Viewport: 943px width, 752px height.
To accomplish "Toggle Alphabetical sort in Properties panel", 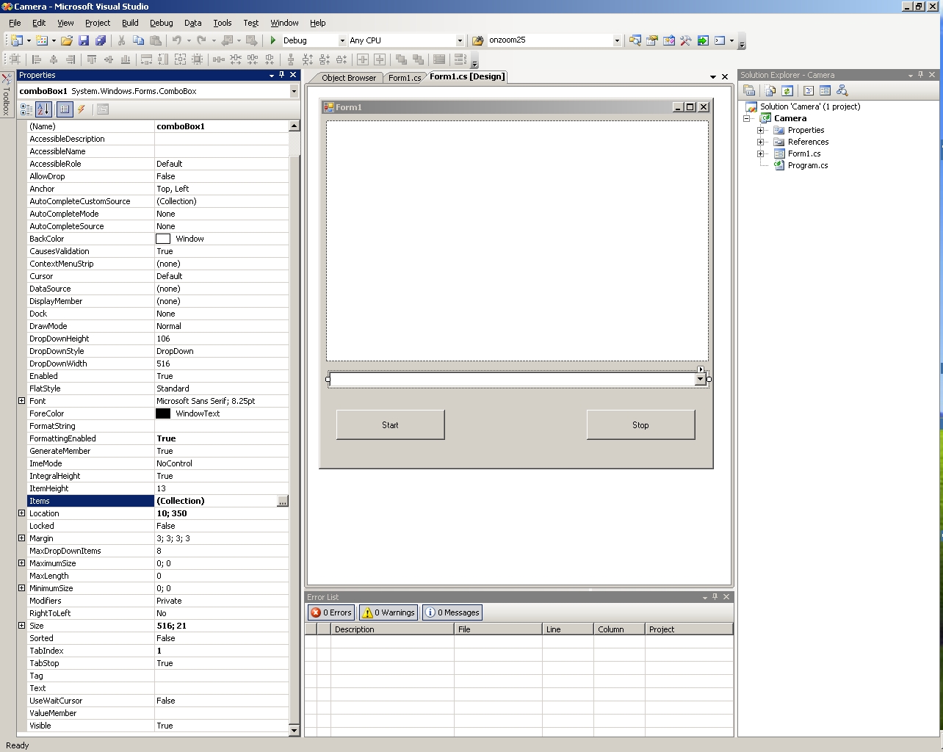I will pos(43,109).
